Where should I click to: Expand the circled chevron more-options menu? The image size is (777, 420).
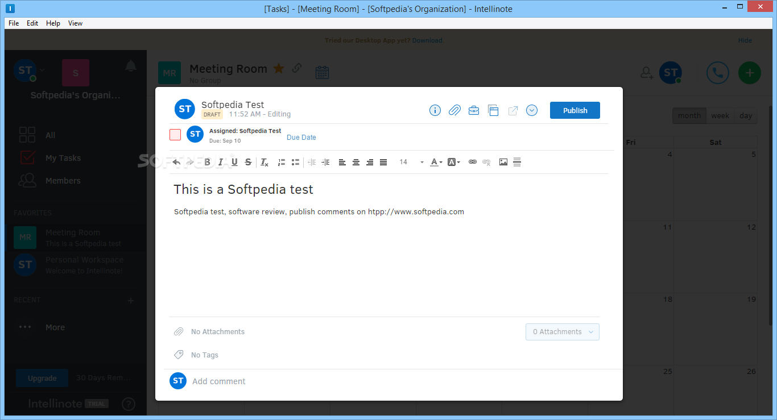(x=532, y=110)
